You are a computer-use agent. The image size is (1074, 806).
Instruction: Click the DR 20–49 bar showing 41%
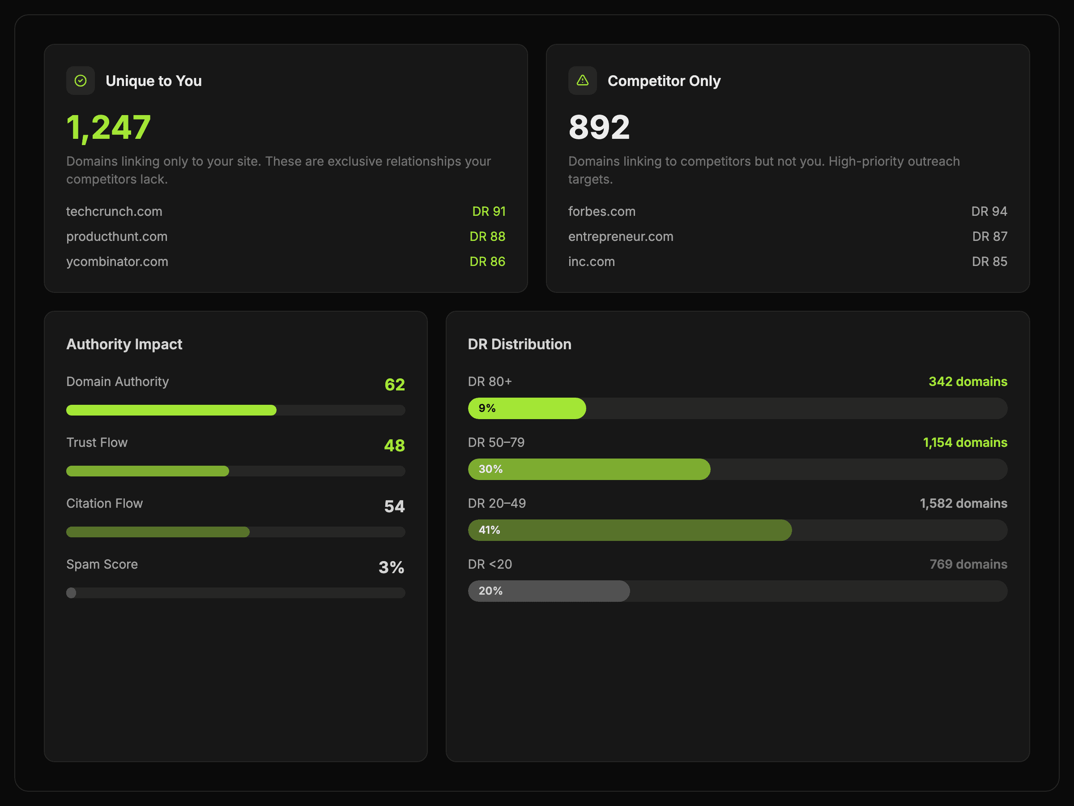coord(629,530)
